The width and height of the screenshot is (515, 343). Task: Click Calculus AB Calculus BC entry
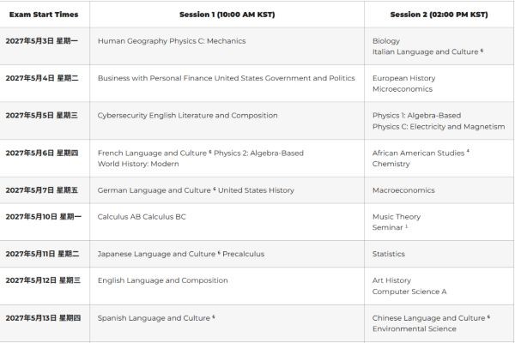tap(142, 217)
